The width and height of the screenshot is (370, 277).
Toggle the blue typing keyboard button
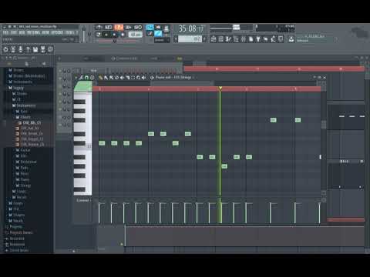[150, 27]
